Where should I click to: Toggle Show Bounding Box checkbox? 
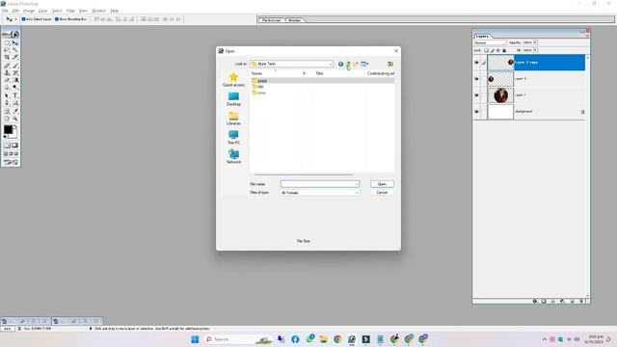tap(57, 19)
